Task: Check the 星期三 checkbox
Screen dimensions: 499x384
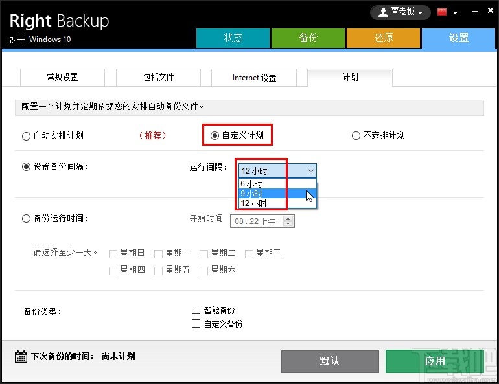Action: click(250, 254)
